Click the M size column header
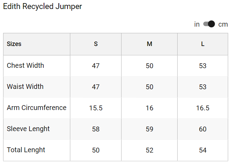Image resolution: width=233 pixels, height=165 pixels. (149, 44)
